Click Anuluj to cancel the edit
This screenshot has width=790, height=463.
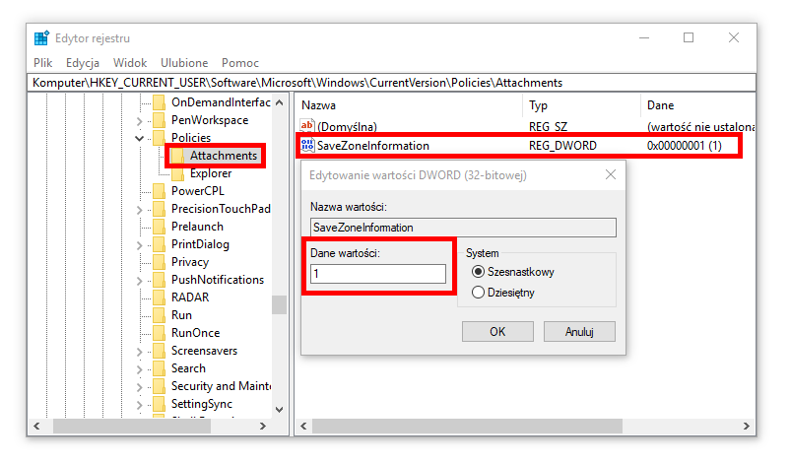579,332
